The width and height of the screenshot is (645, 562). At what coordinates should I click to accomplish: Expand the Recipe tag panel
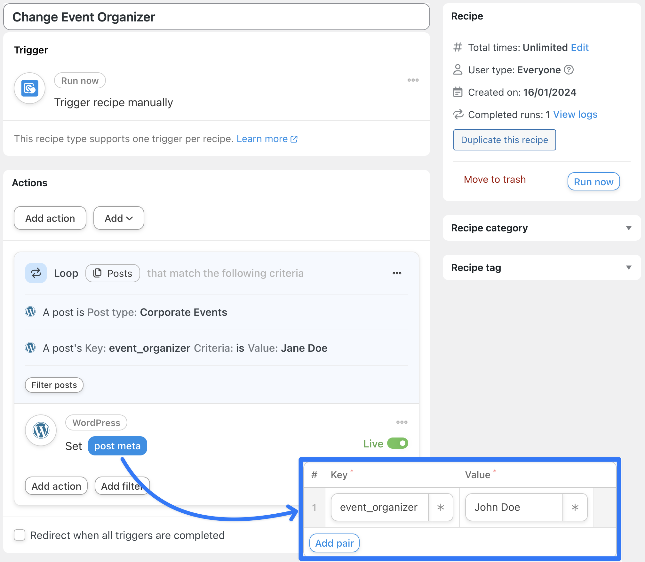click(x=628, y=268)
